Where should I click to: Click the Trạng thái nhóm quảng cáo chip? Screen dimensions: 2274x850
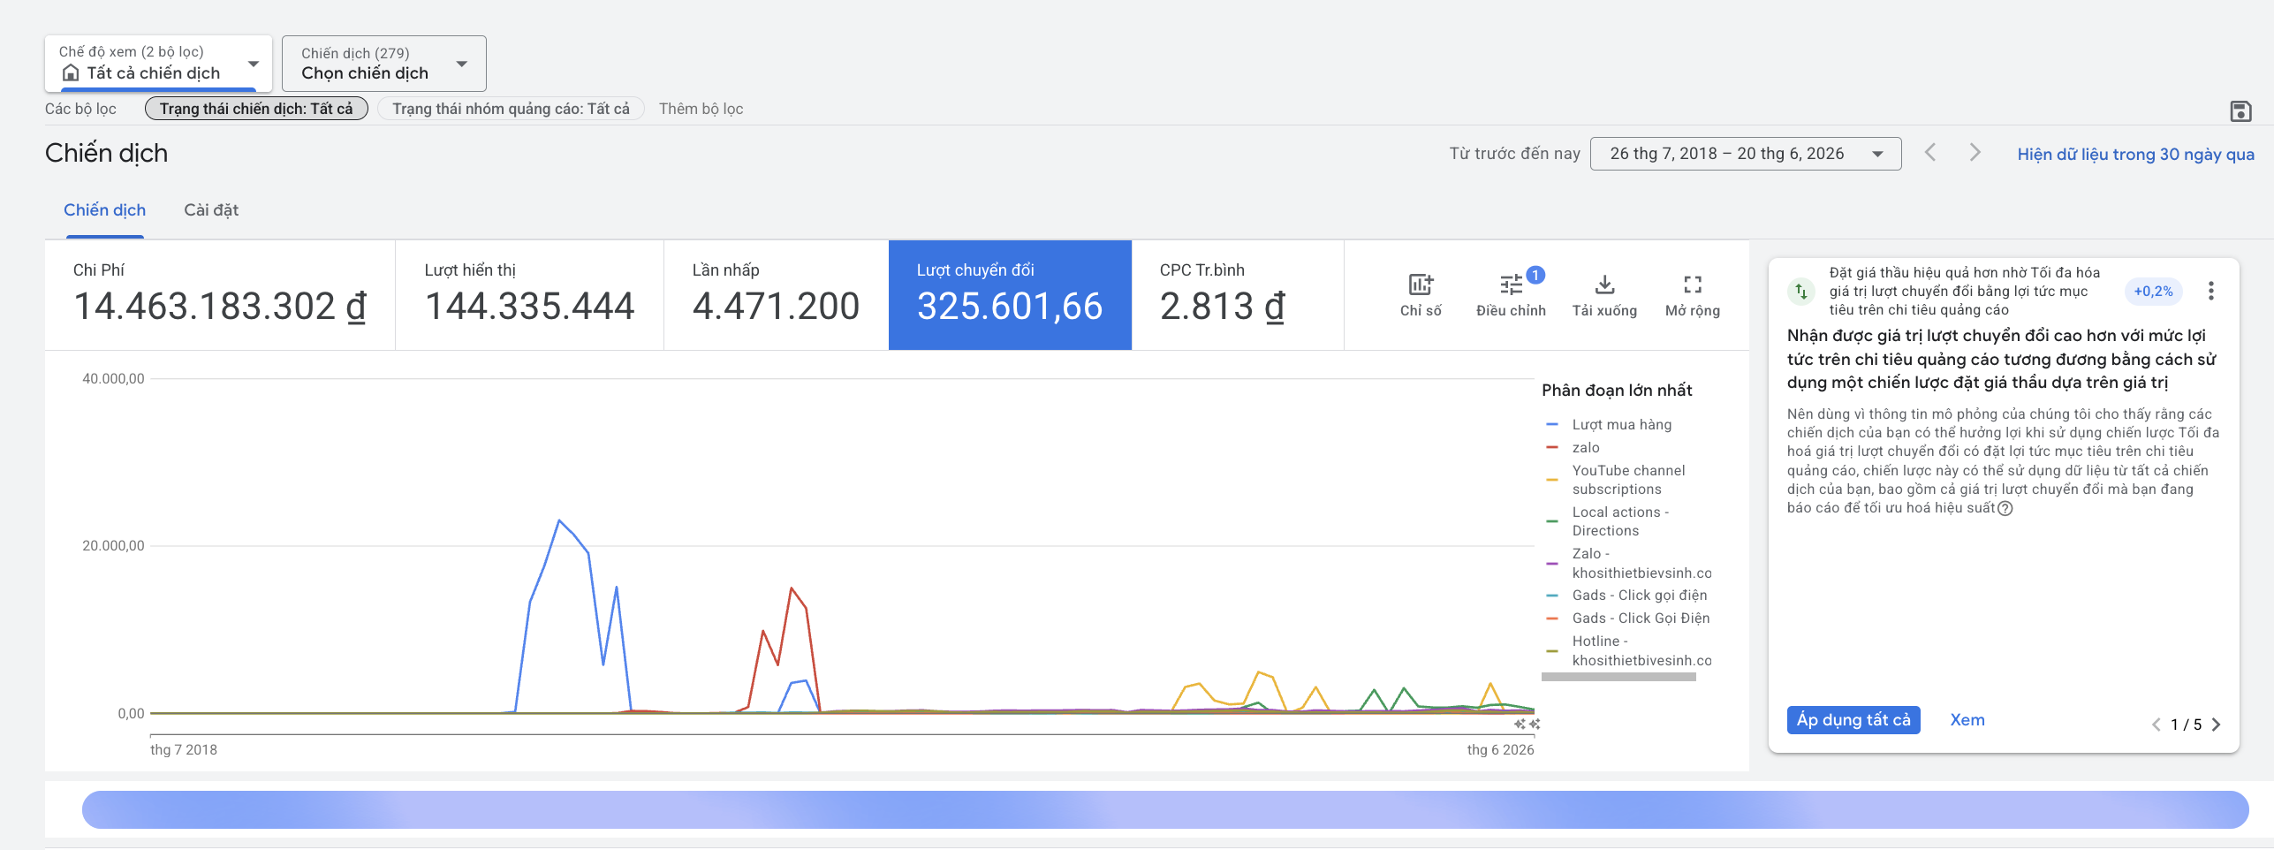pyautogui.click(x=511, y=109)
